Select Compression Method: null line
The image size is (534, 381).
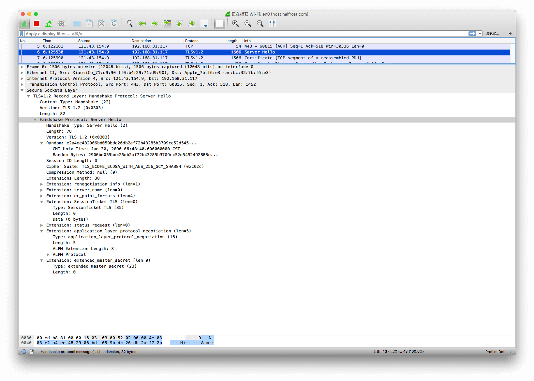tap(82, 172)
